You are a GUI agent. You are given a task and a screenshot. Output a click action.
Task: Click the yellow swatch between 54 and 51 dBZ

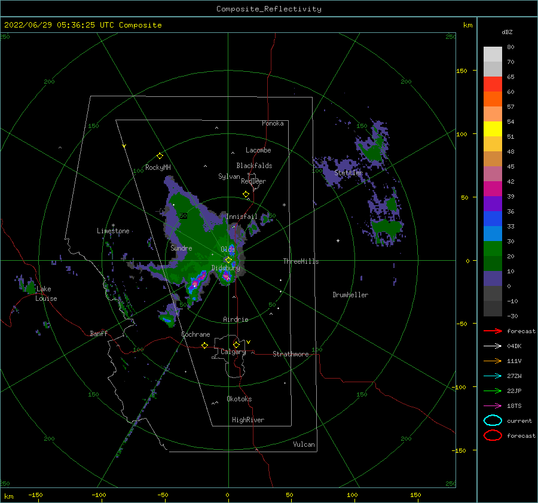(x=493, y=129)
